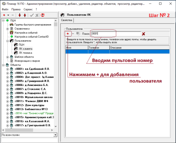Select Группы быстрого реагирования tree item
This screenshot has height=143, width=176.
click(x=33, y=25)
